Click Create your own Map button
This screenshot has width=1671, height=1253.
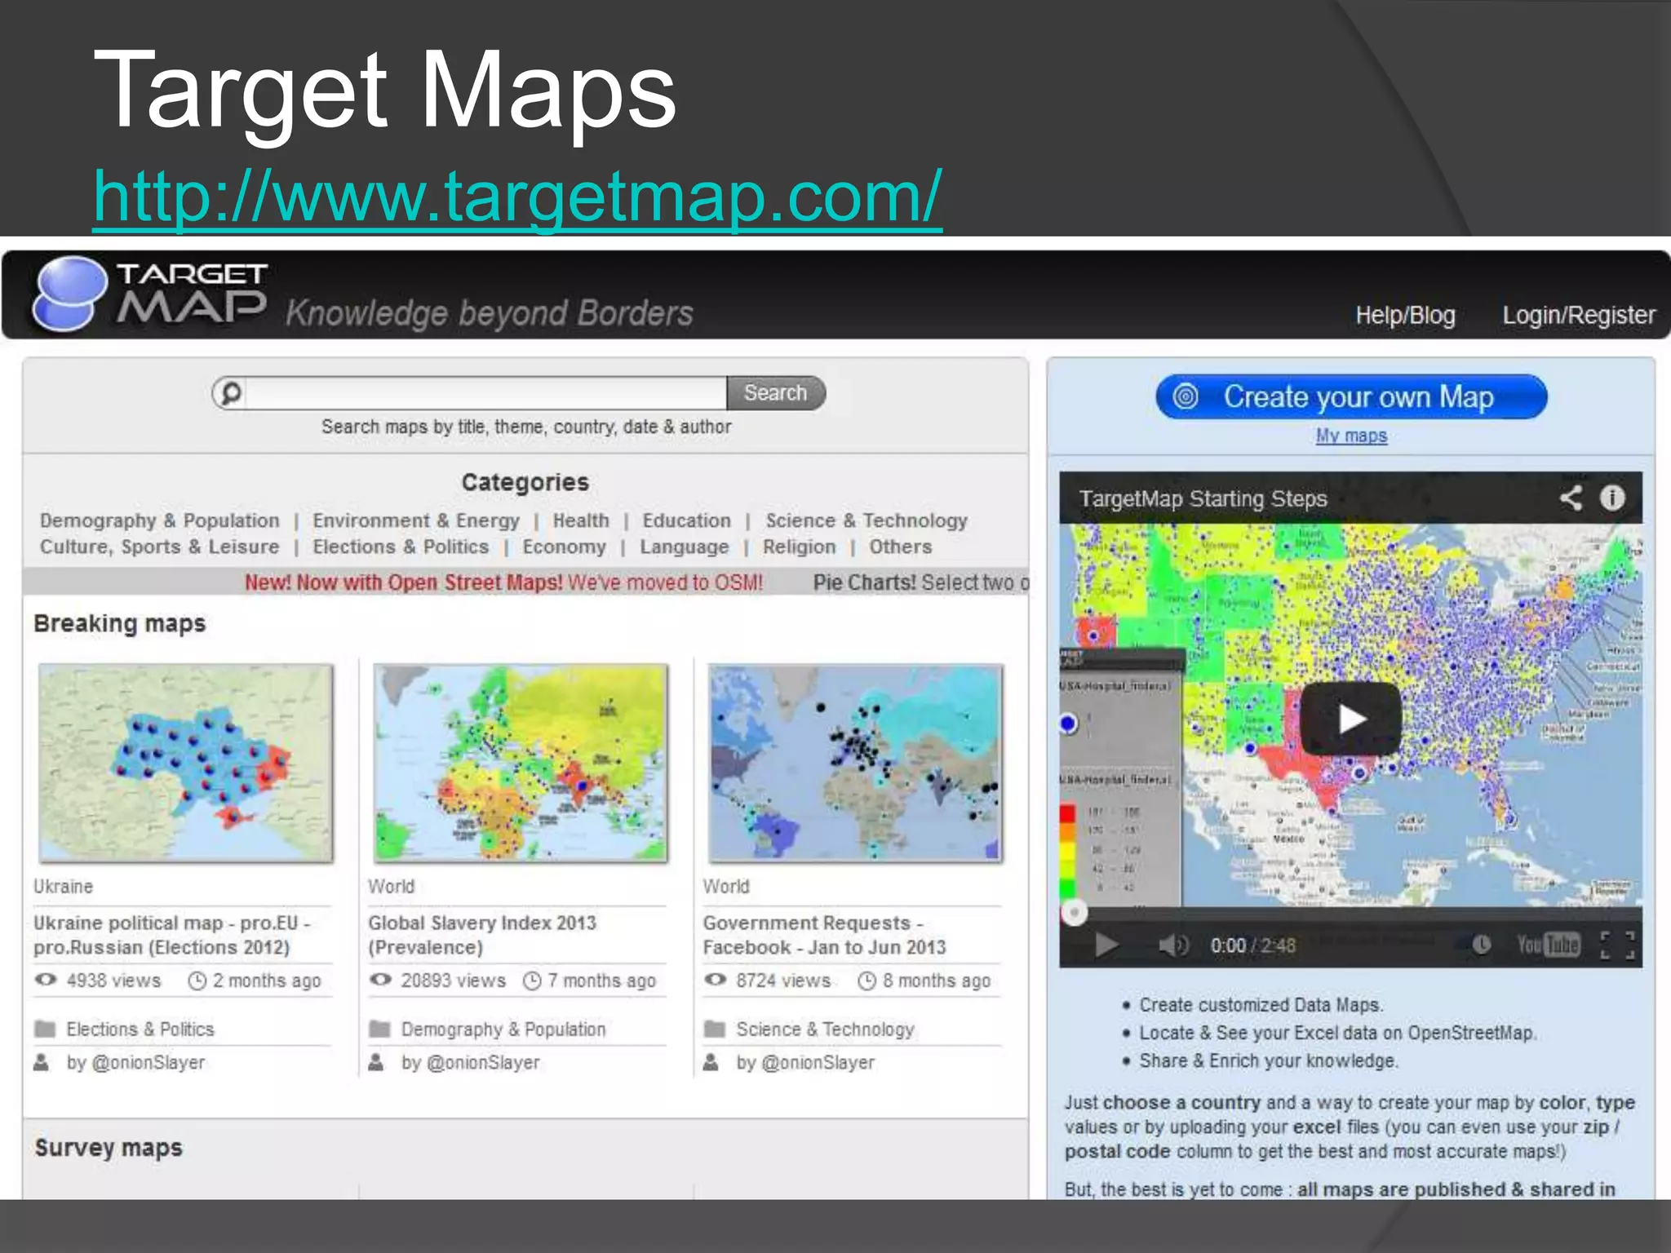1351,396
